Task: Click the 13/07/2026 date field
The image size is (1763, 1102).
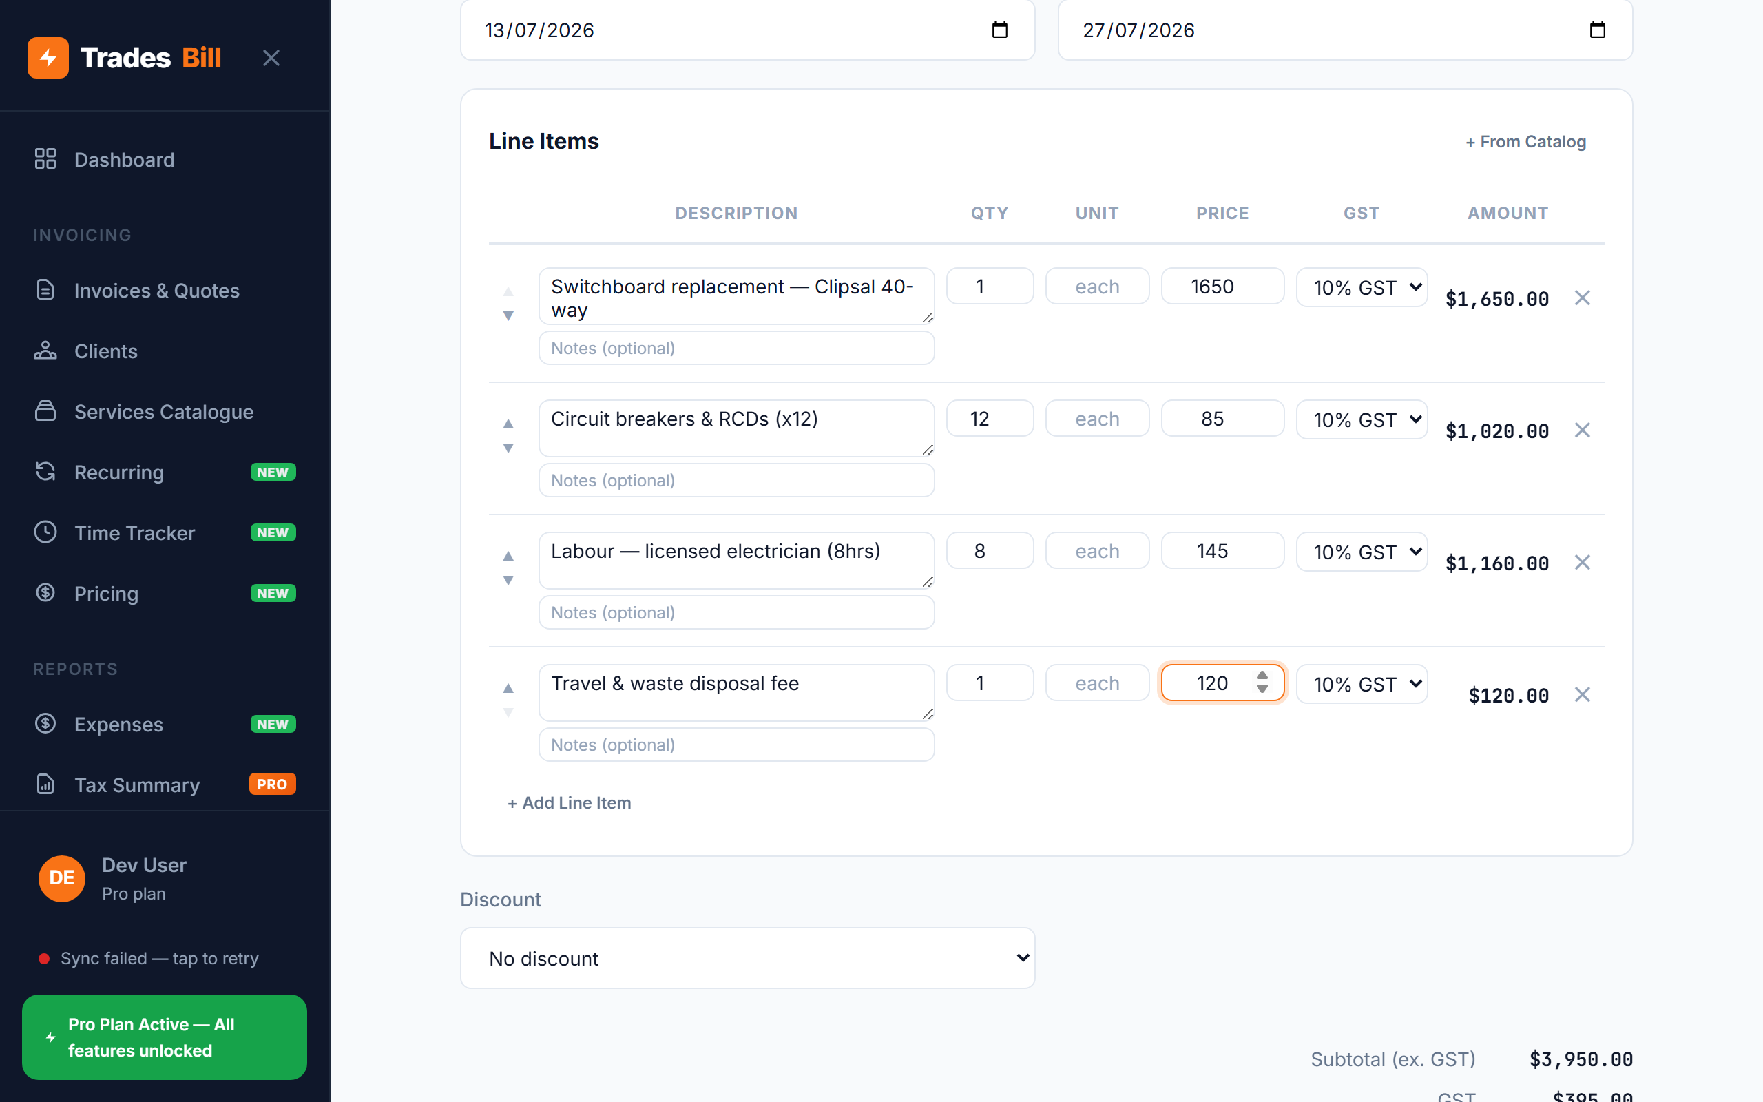Action: (747, 30)
